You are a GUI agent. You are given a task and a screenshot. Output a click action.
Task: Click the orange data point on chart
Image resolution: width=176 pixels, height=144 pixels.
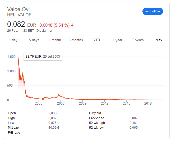(43, 99)
